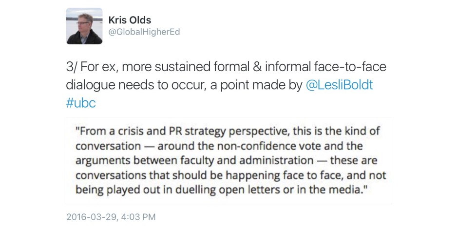This screenshot has width=458, height=228.
Task: Open Kris Olds profile photo
Action: [x=84, y=26]
